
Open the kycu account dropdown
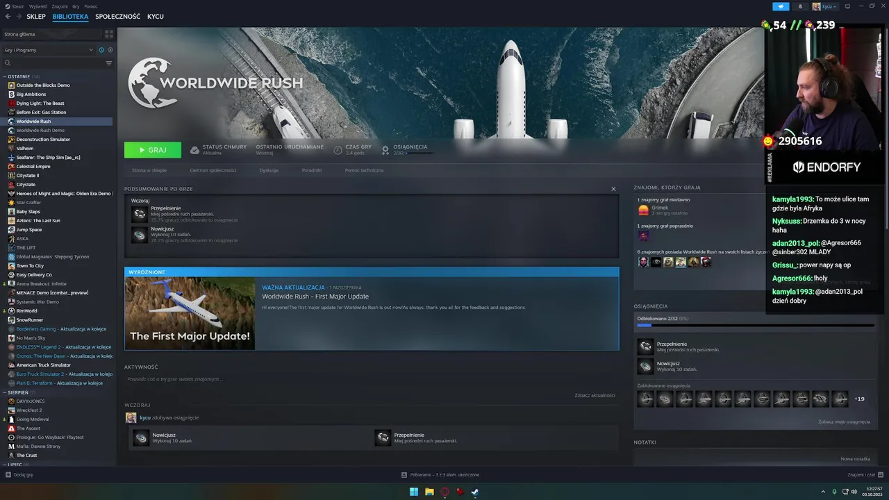click(825, 6)
